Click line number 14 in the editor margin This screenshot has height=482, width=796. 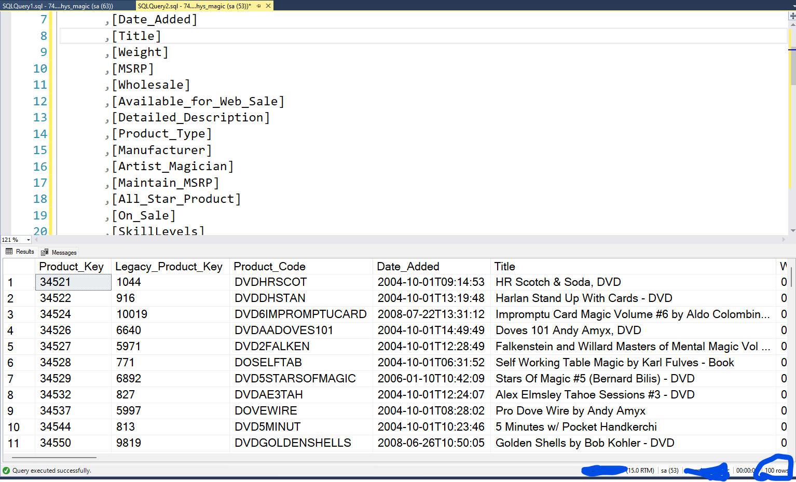[40, 134]
